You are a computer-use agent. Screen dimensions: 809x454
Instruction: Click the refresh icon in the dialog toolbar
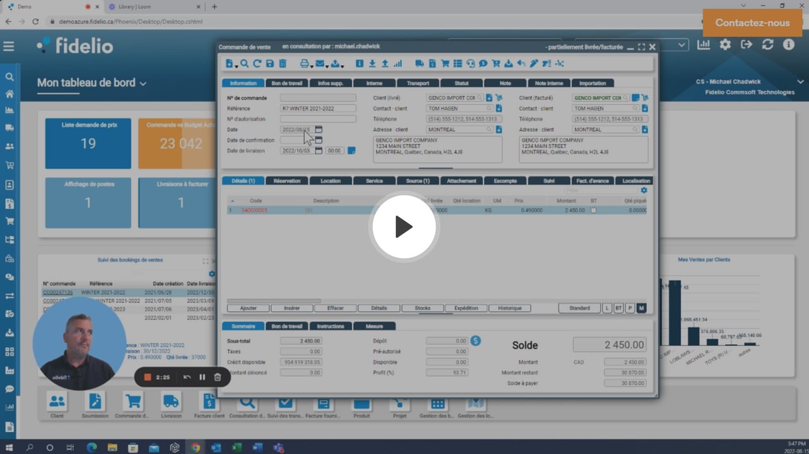tap(257, 64)
